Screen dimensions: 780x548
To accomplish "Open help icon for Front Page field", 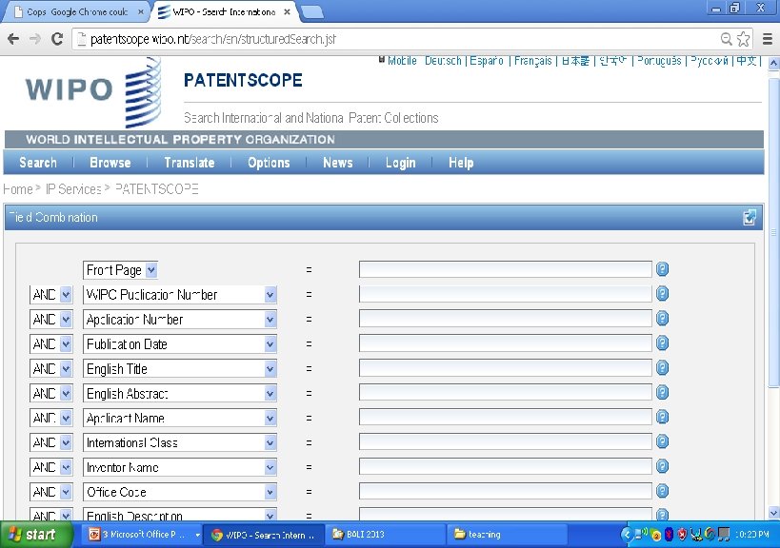I will pos(662,269).
